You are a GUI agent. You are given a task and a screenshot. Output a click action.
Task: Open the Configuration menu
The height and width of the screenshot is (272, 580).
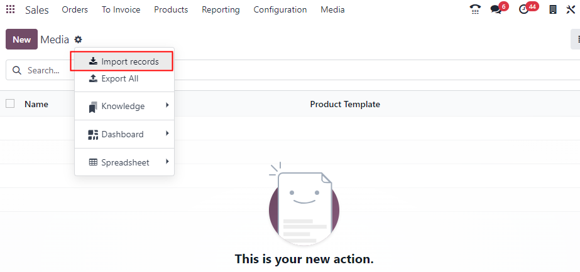(280, 9)
